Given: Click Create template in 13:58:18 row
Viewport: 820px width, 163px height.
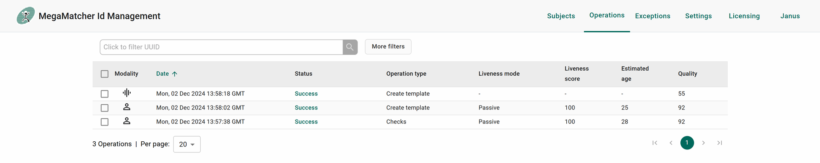Looking at the screenshot, I should [x=408, y=94].
